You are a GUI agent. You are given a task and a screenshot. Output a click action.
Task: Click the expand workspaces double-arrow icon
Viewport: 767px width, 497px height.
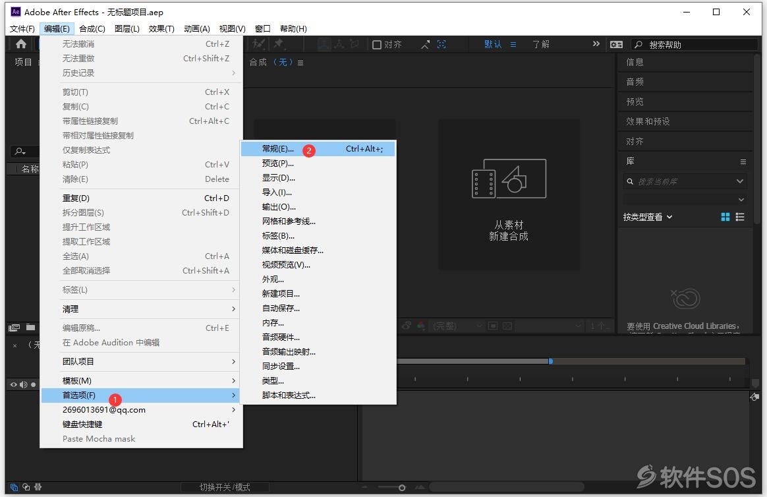tap(596, 44)
